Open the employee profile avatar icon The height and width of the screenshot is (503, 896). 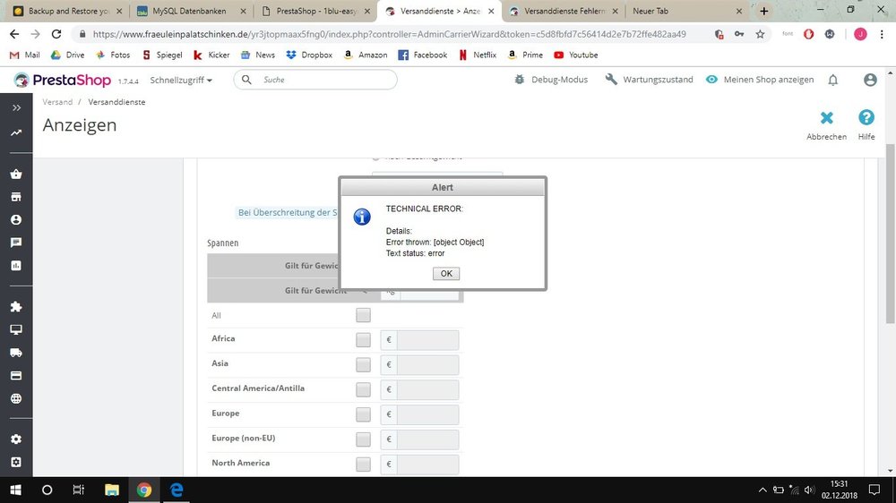pos(870,80)
